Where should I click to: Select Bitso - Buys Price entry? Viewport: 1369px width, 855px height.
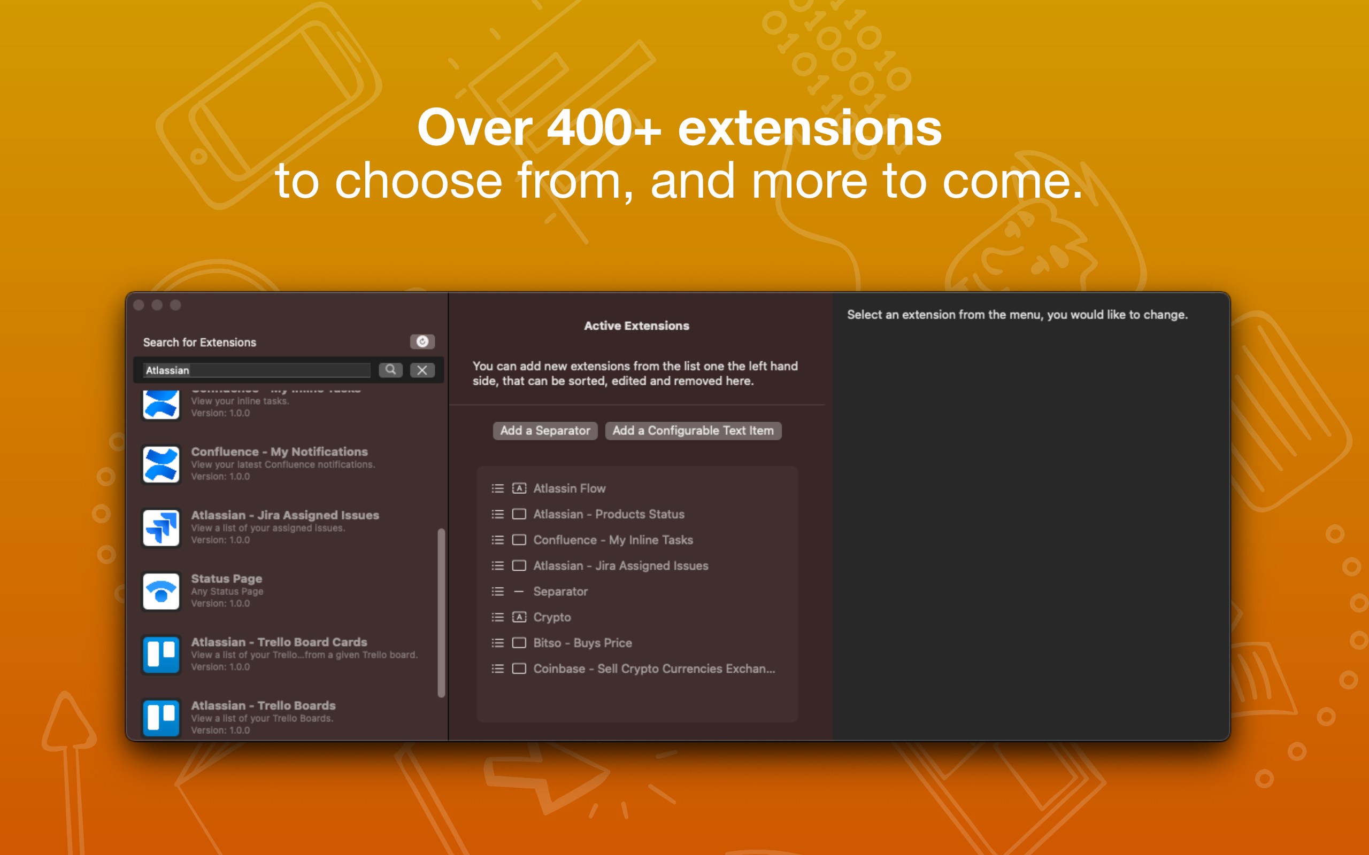(582, 643)
